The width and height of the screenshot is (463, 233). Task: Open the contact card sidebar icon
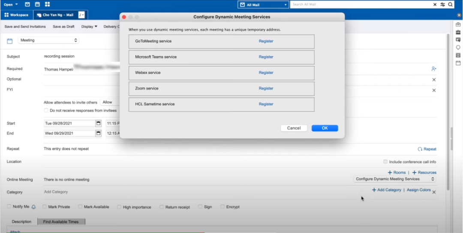point(458,40)
